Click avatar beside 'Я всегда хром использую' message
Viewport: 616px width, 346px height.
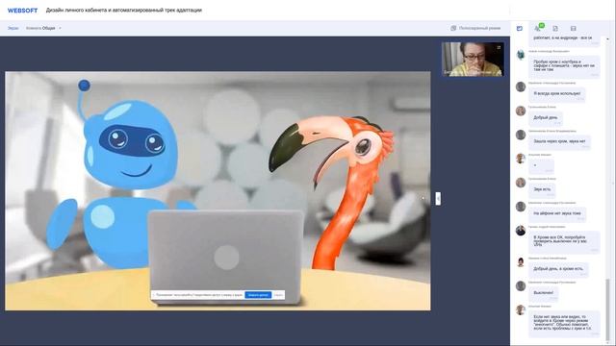click(521, 86)
